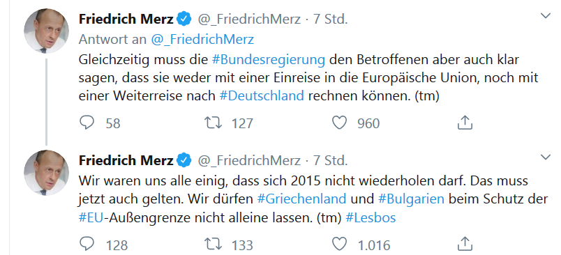Open the #Bundesregierung hashtag
Viewport: 561px width, 255px height.
[x=269, y=60]
